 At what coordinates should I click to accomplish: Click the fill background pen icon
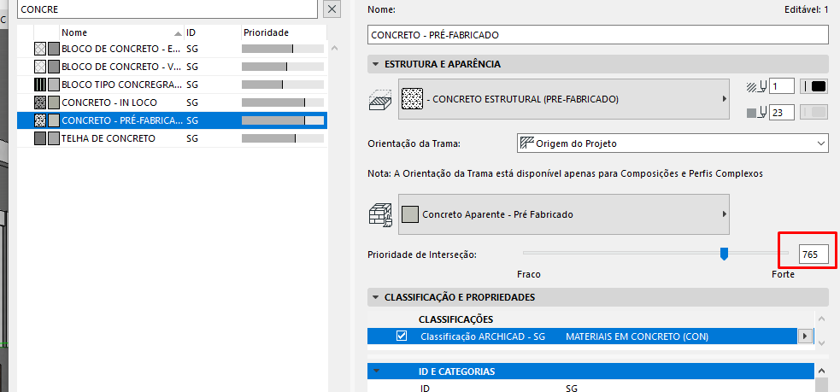point(756,112)
